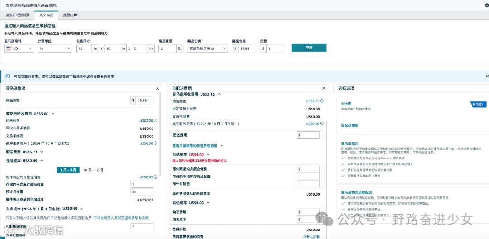Image resolution: width=489 pixels, height=239 pixels.
Task: Open the 计量单位 in dropdown
Action: [x=55, y=48]
